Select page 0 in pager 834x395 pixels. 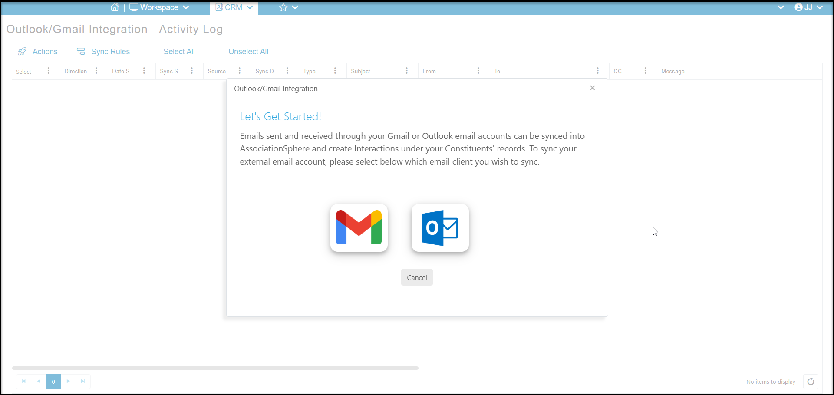(x=53, y=382)
